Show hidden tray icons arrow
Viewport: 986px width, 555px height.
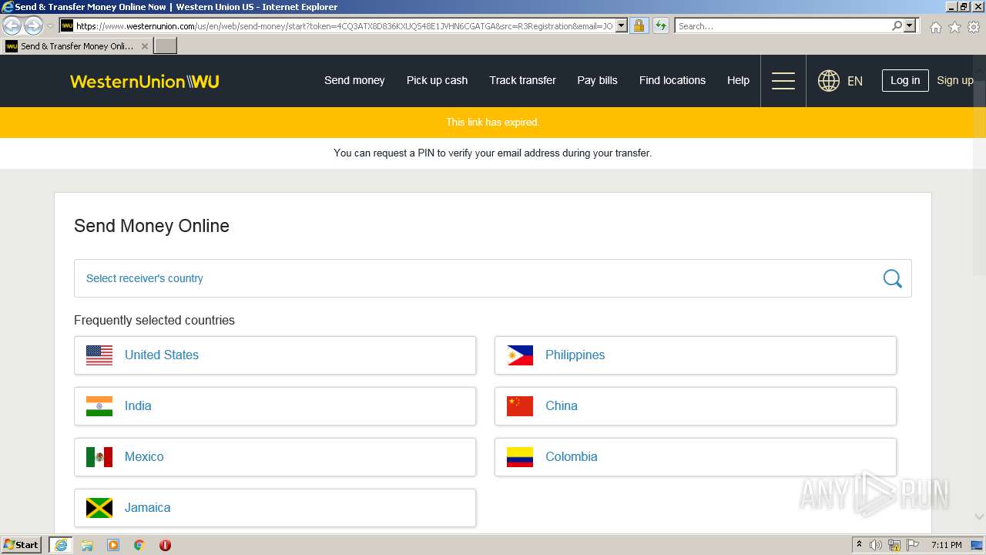[859, 545]
